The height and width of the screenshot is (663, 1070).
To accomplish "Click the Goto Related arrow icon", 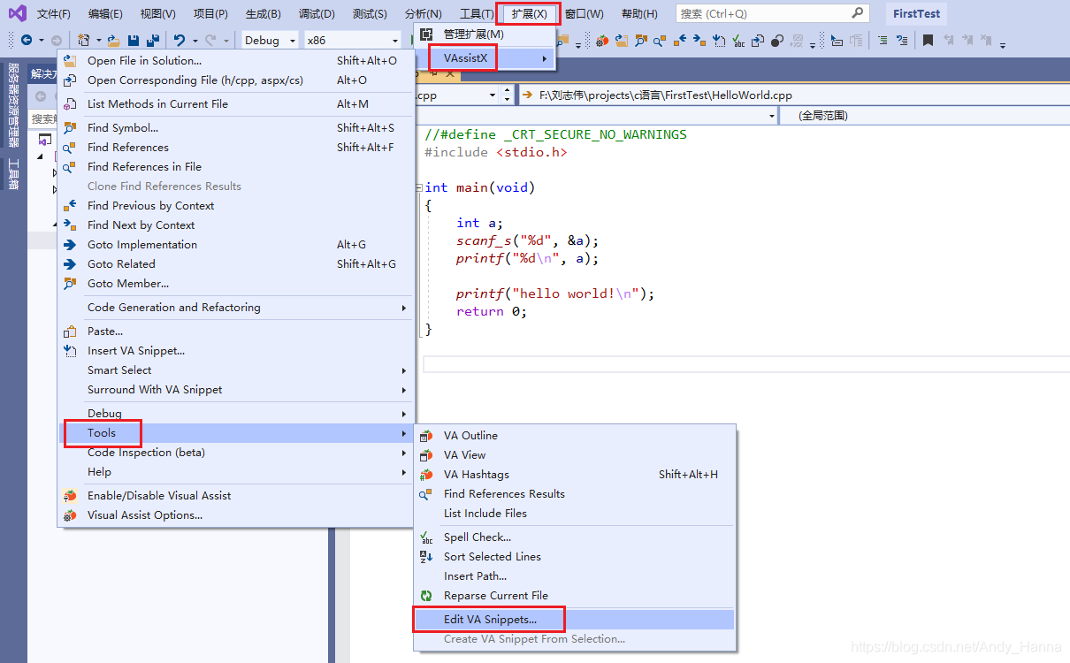I will click(70, 264).
